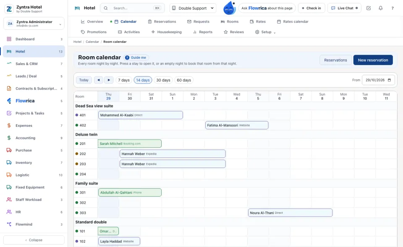
Task: Select the 7 days view
Action: (x=123, y=80)
